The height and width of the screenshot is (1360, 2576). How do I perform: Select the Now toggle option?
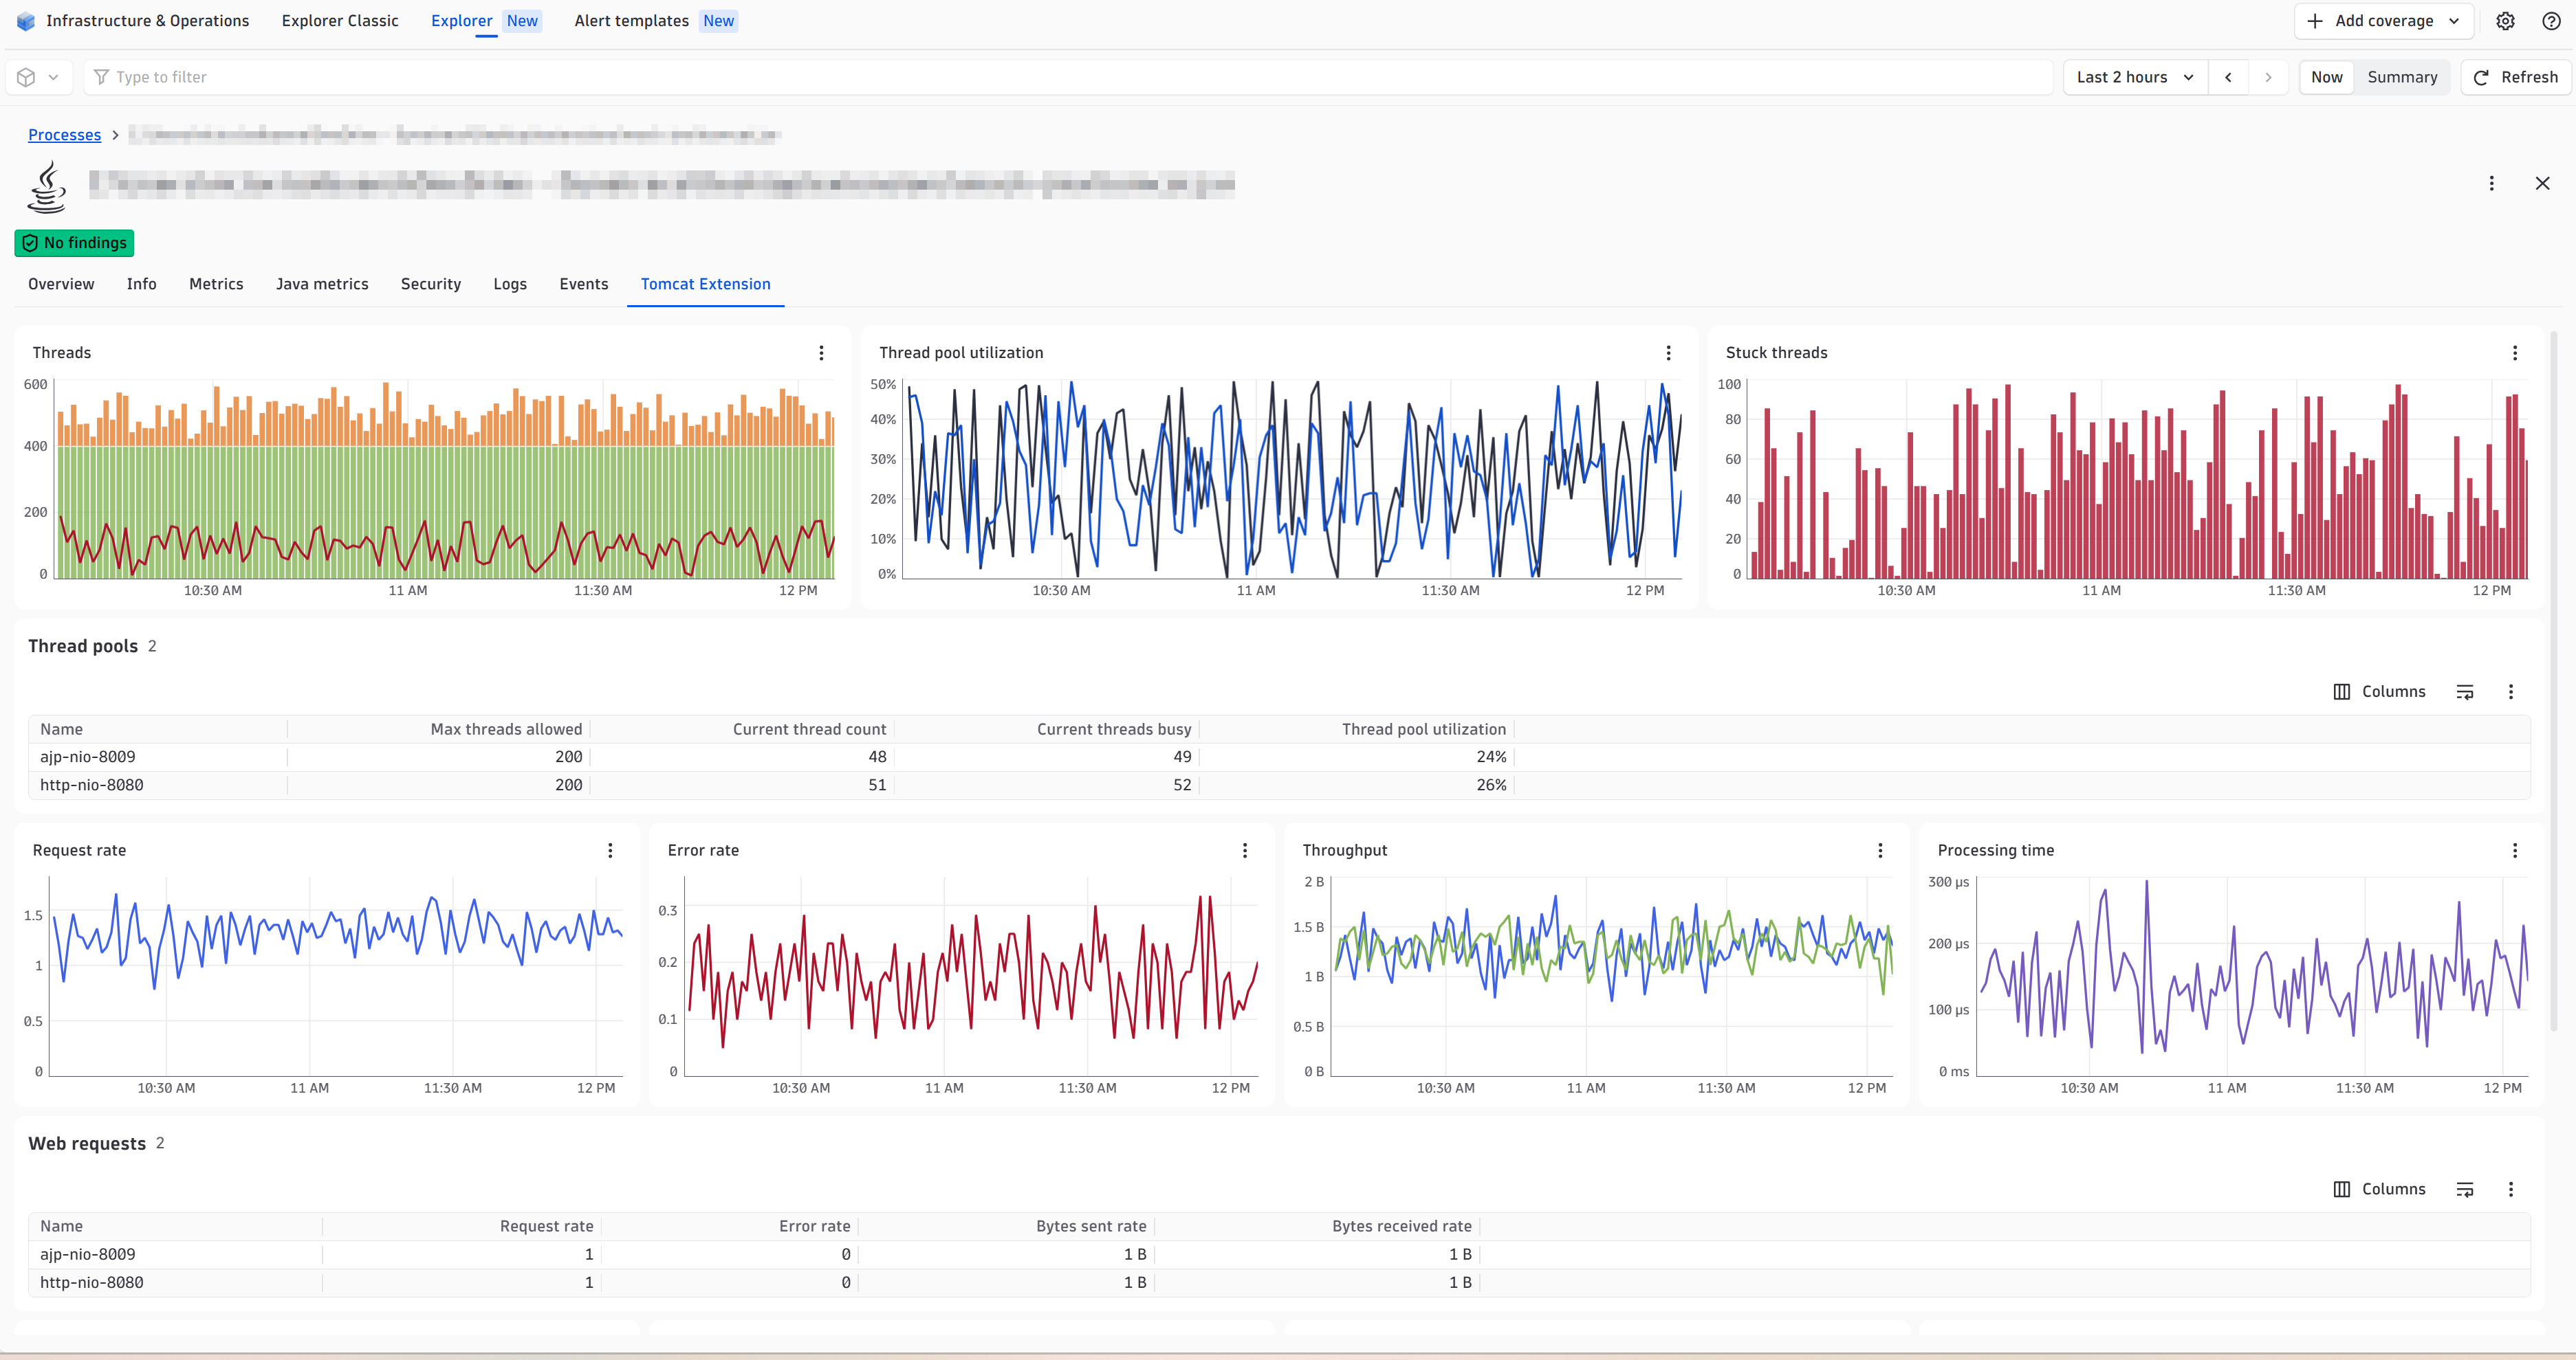click(x=2326, y=77)
